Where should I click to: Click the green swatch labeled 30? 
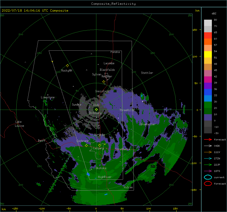tap(208, 105)
